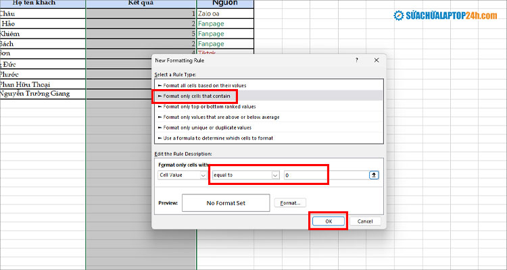
Task: Cancel the New Formatting Rule dialog
Action: pyautogui.click(x=365, y=221)
